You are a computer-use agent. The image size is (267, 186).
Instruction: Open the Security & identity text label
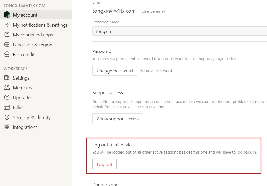coord(32,118)
